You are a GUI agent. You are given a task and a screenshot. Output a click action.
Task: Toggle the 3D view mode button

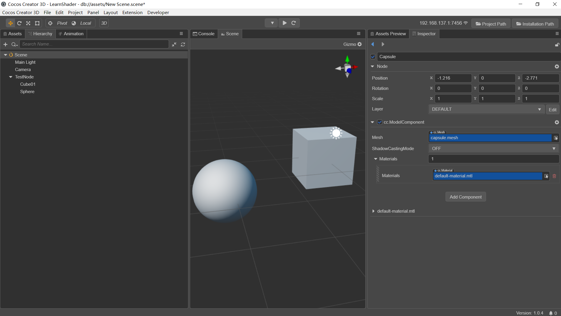click(104, 23)
